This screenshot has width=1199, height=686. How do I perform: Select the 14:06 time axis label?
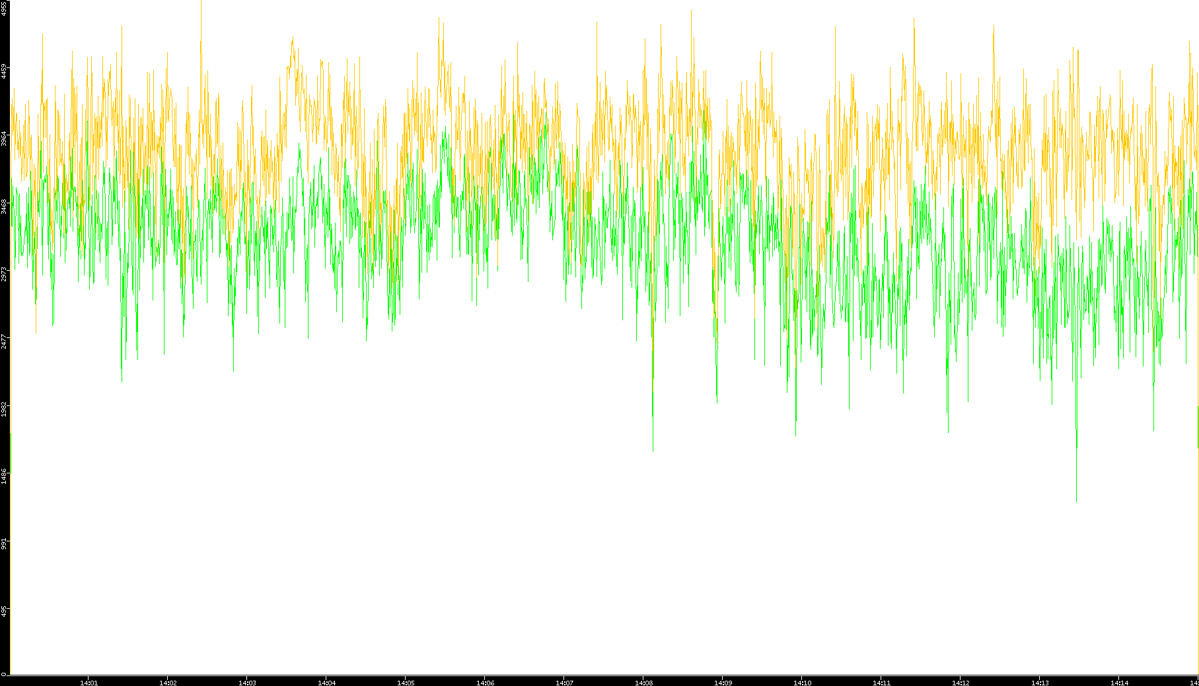[x=485, y=683]
